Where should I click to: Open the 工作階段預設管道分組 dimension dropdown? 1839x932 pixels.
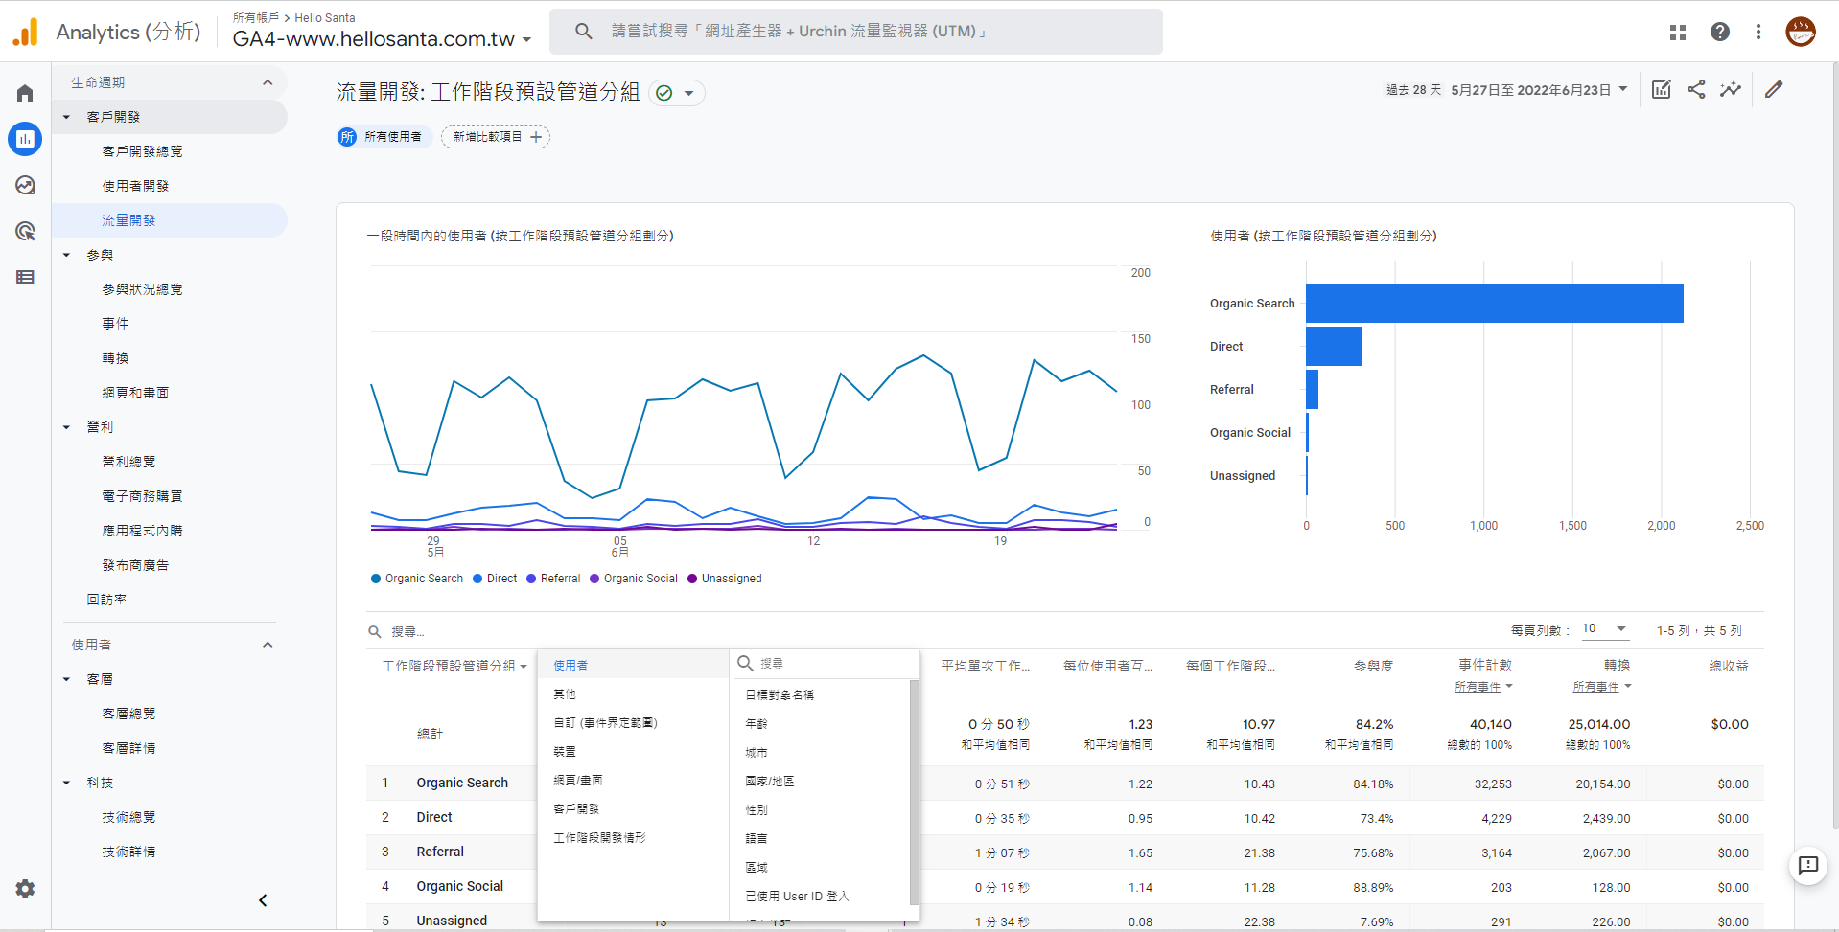(x=454, y=666)
